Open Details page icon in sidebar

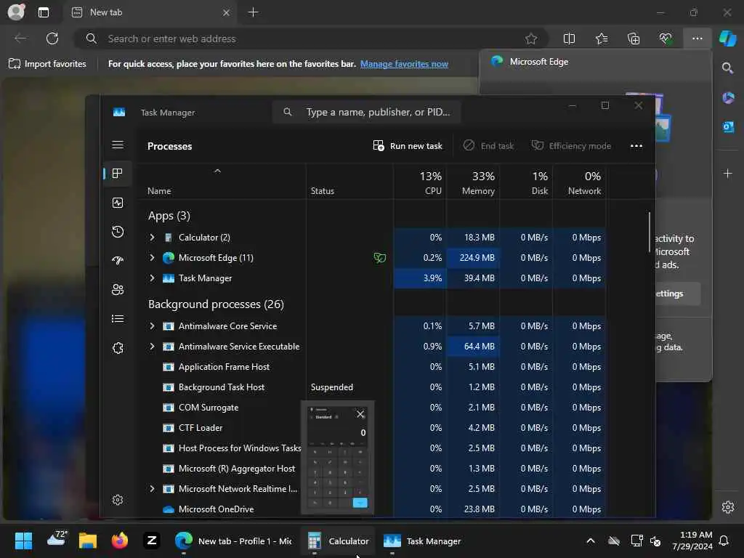(x=118, y=319)
